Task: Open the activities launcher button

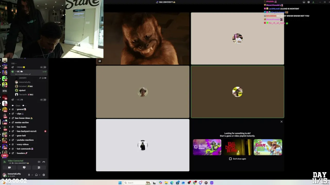Action: [39, 168]
